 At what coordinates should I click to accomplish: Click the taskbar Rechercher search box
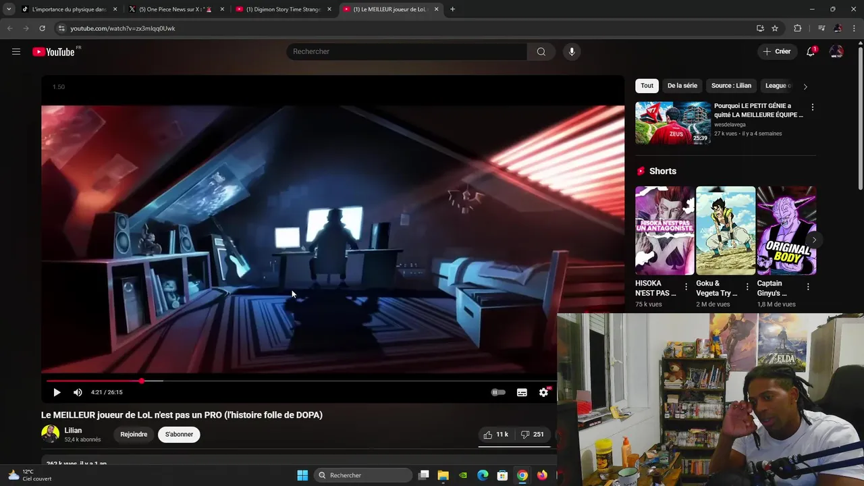coord(363,475)
